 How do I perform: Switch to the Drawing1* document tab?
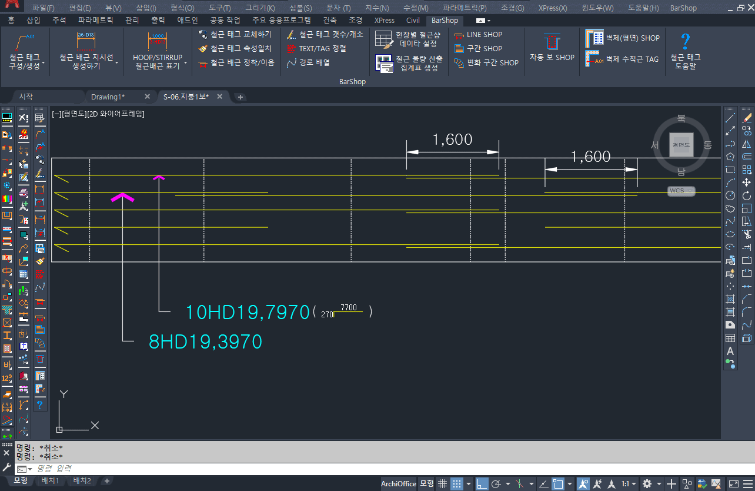coord(108,97)
